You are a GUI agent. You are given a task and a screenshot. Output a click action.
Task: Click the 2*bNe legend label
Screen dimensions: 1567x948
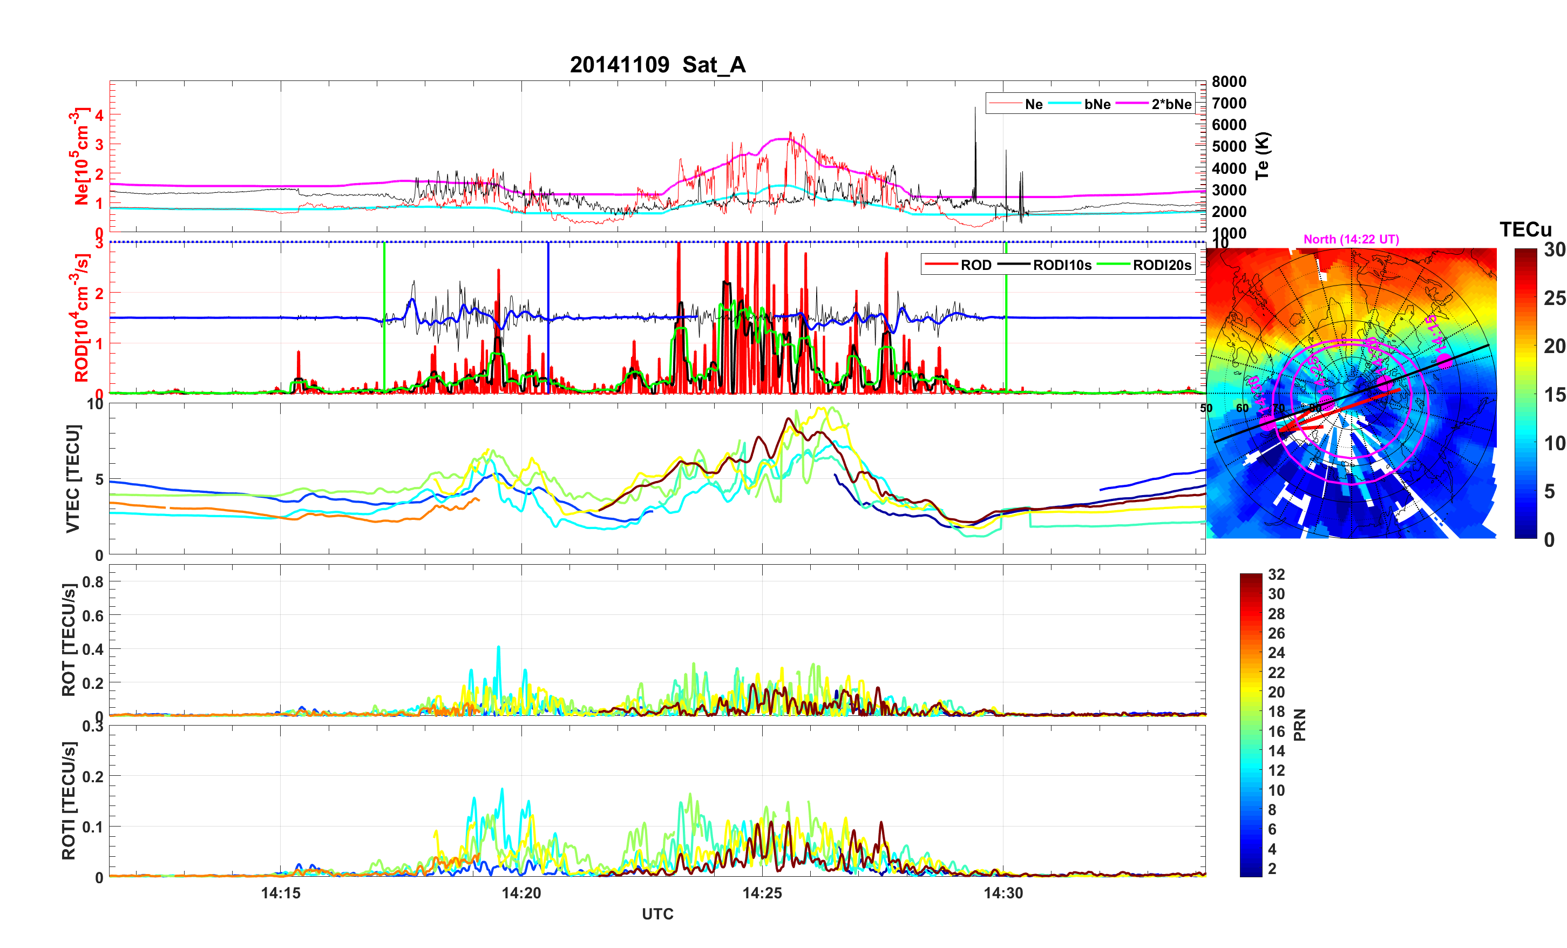[1171, 104]
